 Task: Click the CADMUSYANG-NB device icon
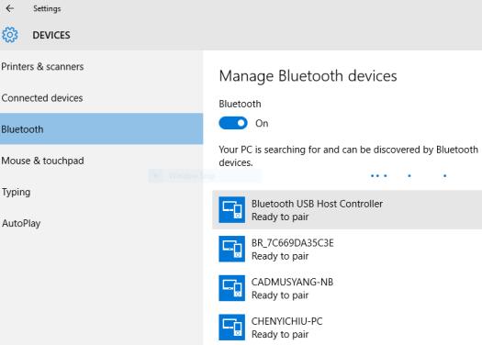click(x=231, y=288)
